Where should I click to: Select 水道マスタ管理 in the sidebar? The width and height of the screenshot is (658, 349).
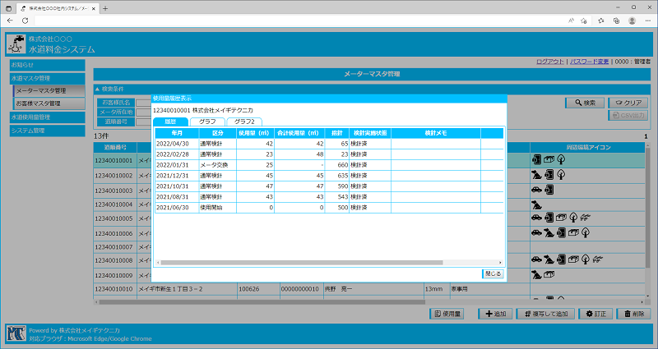(47, 78)
